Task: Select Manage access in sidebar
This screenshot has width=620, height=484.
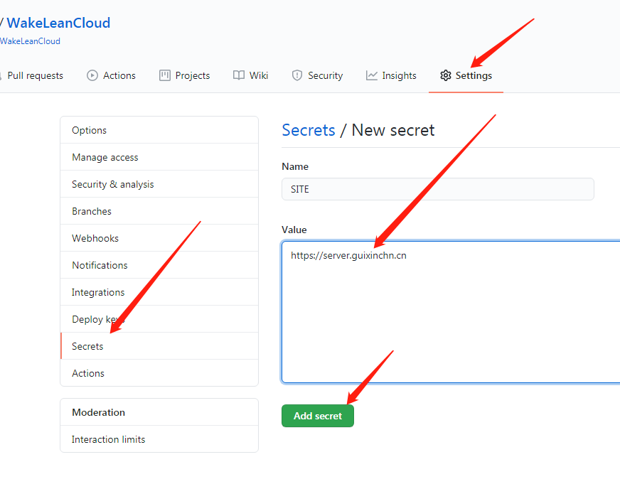Action: pos(105,157)
